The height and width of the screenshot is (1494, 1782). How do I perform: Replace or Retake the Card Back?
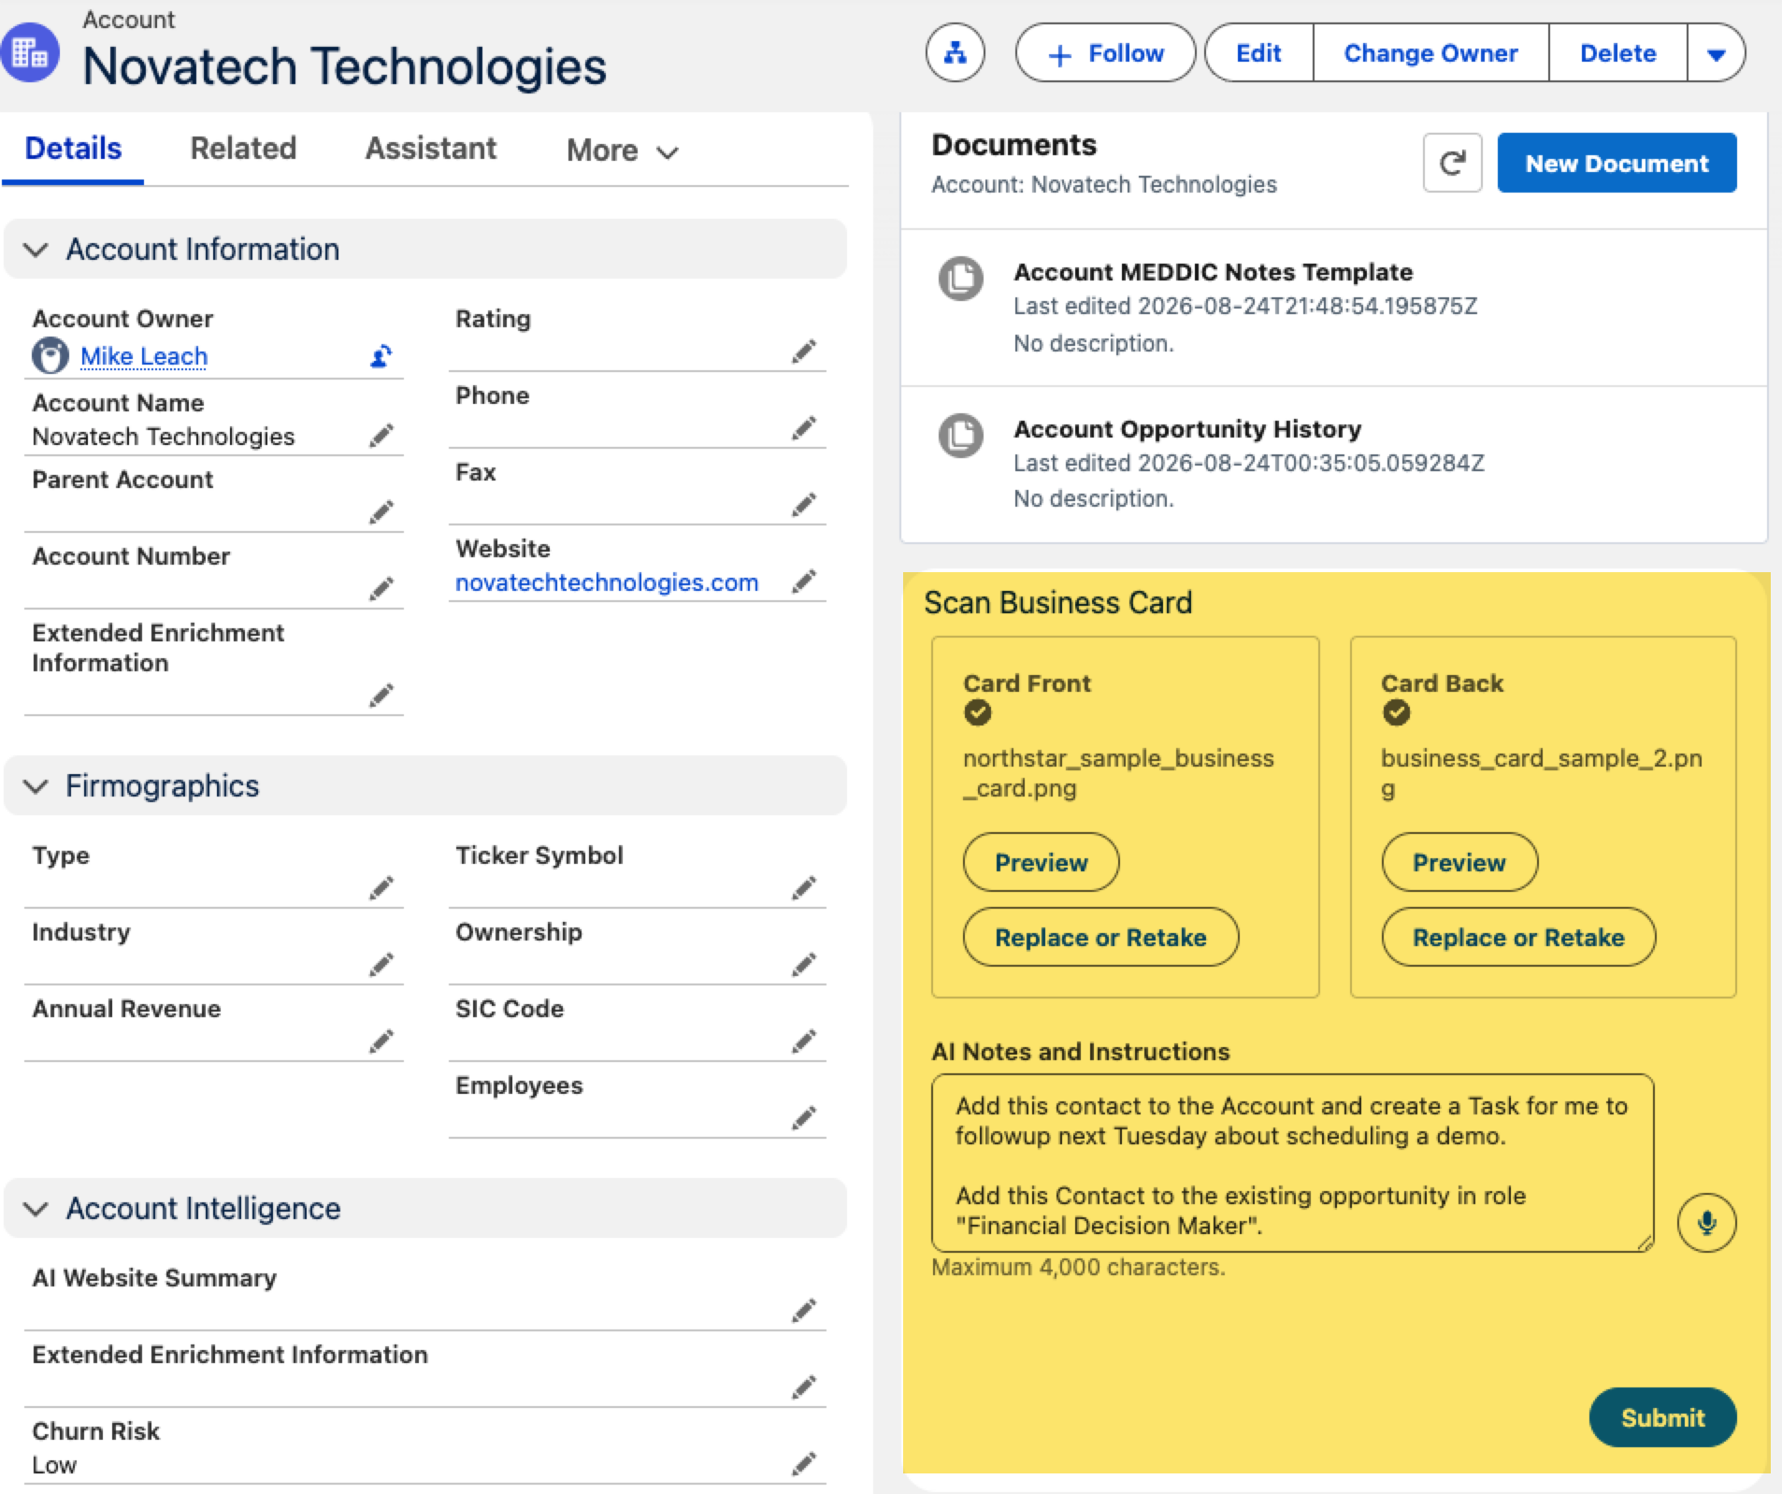tap(1518, 937)
